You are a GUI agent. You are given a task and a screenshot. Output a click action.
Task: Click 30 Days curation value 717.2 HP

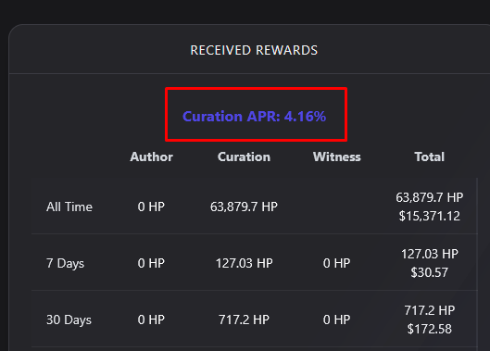244,320
